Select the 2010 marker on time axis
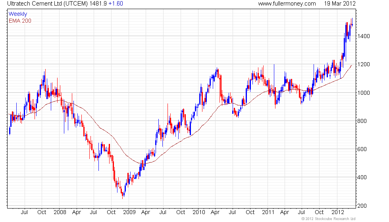 (x=198, y=212)
